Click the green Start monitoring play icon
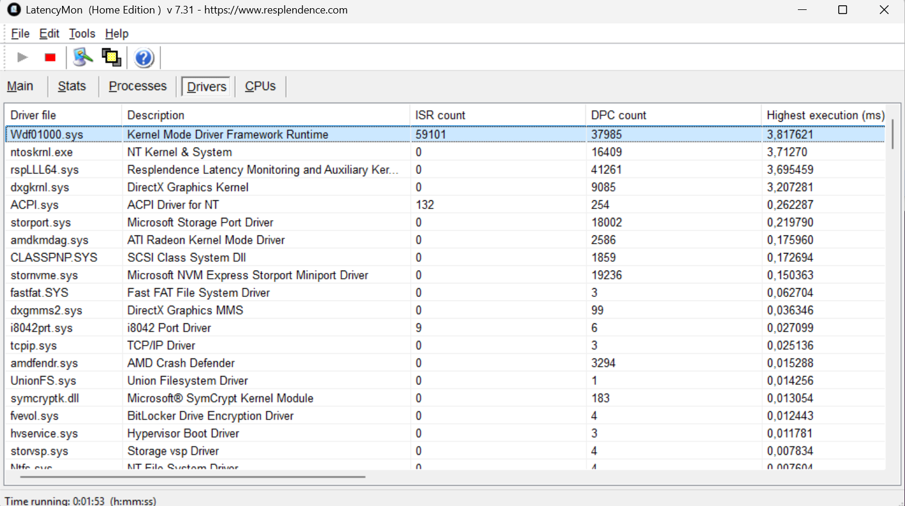The width and height of the screenshot is (905, 506). click(23, 57)
